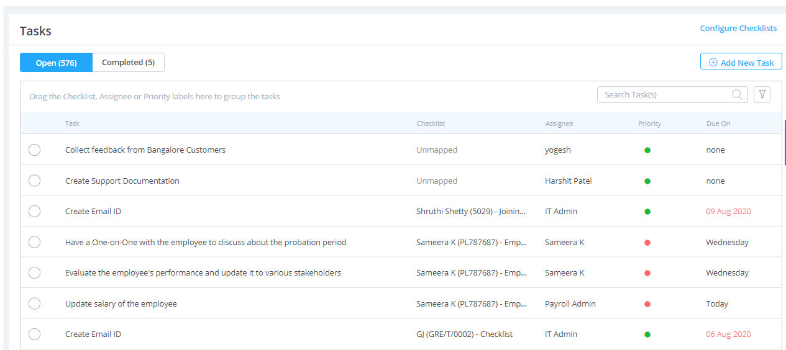Click green priority dot for Harshit Patel task
This screenshot has width=786, height=350.
647,181
